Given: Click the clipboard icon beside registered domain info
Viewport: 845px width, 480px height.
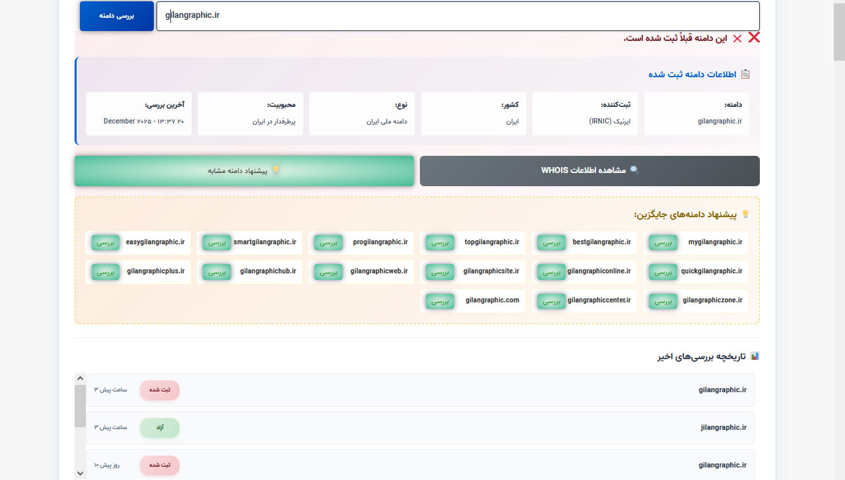Looking at the screenshot, I should [x=745, y=74].
